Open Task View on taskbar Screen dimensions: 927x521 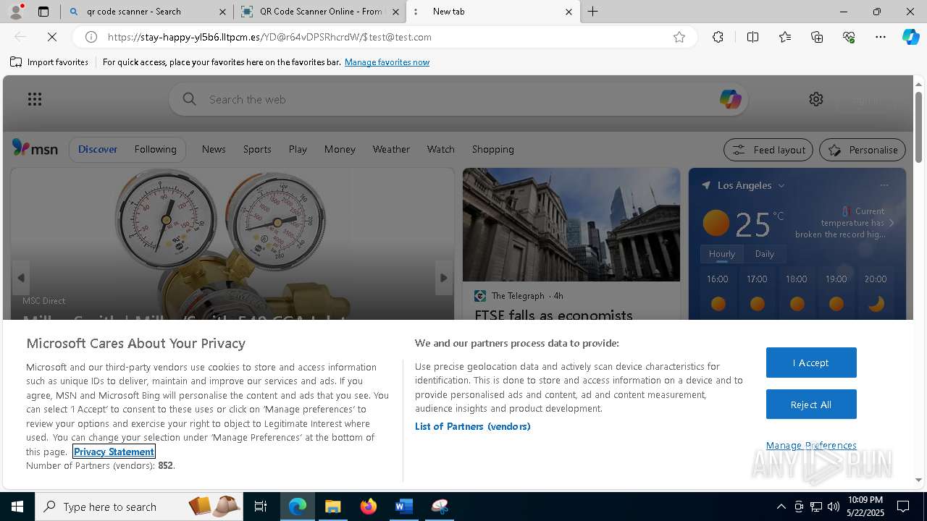261,507
